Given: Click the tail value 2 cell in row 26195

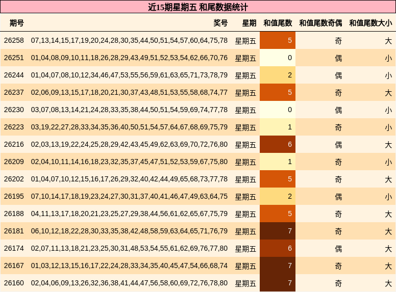Looking at the screenshot, I should point(278,196).
